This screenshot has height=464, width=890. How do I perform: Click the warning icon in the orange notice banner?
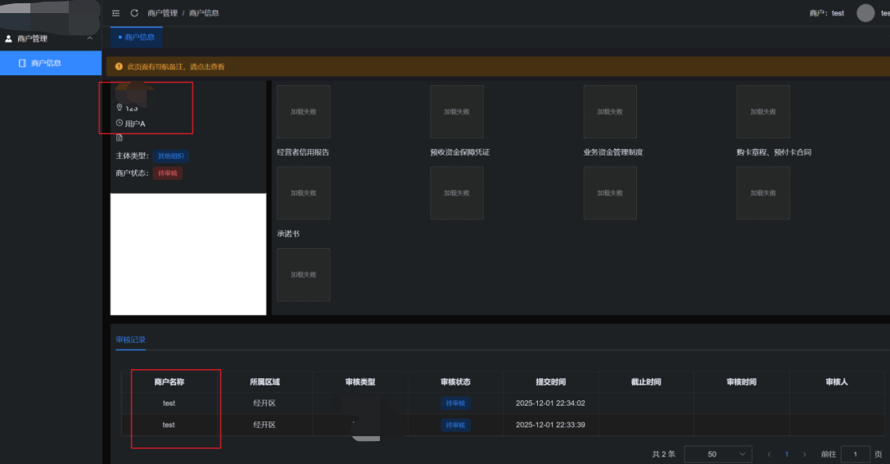point(119,66)
